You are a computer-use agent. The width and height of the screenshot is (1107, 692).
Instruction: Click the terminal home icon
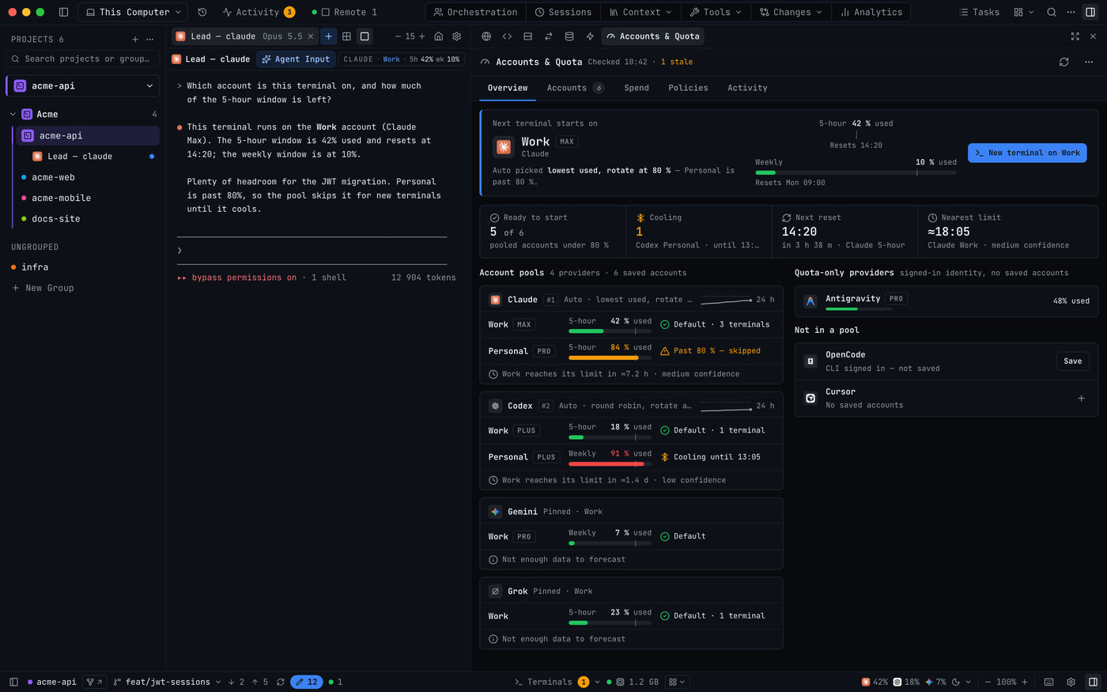click(x=439, y=36)
